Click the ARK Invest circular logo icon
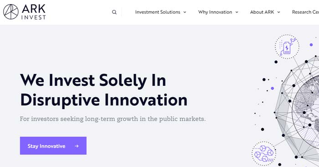 (11, 12)
